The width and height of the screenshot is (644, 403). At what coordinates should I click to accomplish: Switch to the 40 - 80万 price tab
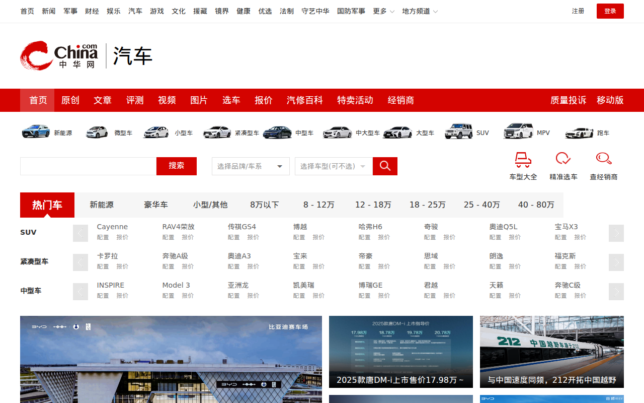pyautogui.click(x=536, y=205)
